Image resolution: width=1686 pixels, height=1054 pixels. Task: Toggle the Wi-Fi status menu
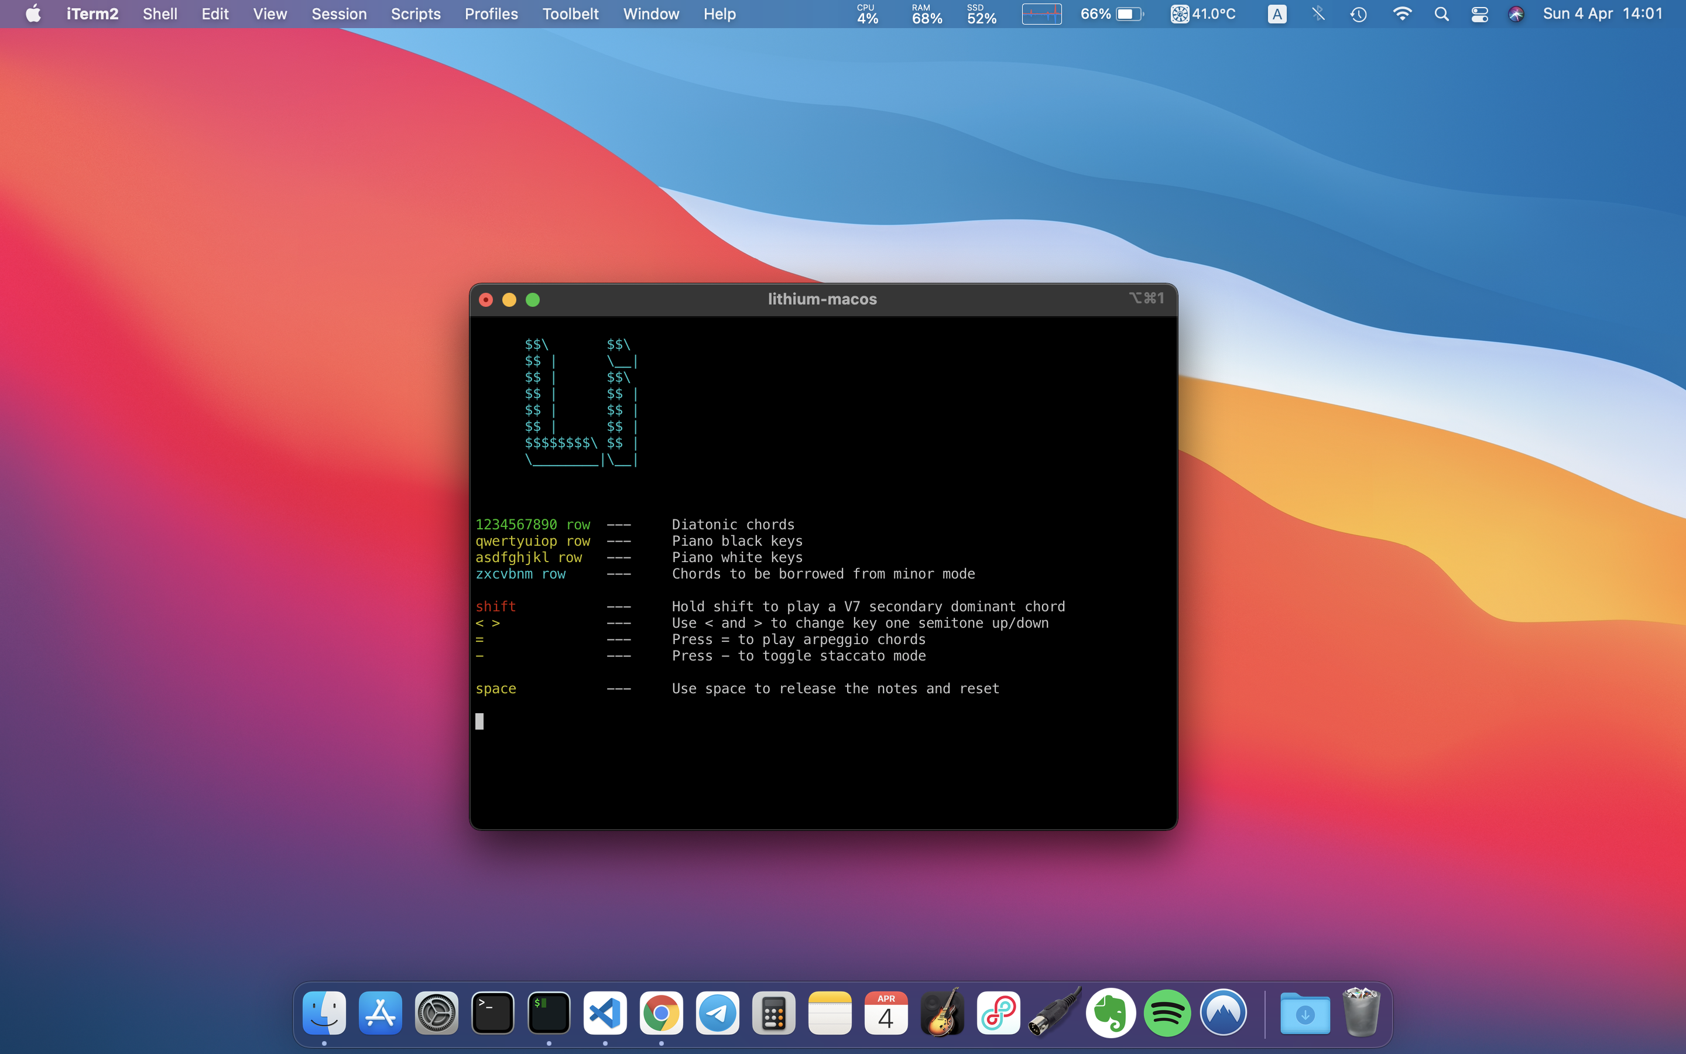[1401, 14]
